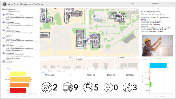Click the 'WO 15: Lighting bulb is broken' title
This screenshot has width=176, height=99.
point(150,12)
